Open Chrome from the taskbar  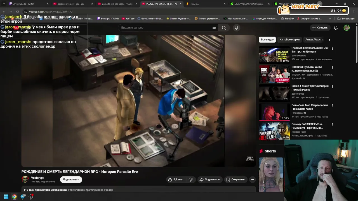click(x=14, y=197)
